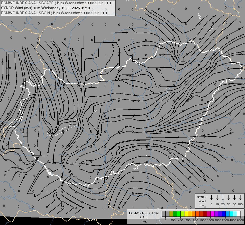Image resolution: width=245 pixels, height=225 pixels.
Task: Select the olive CAPE legend swatch
Action: pos(171,214)
